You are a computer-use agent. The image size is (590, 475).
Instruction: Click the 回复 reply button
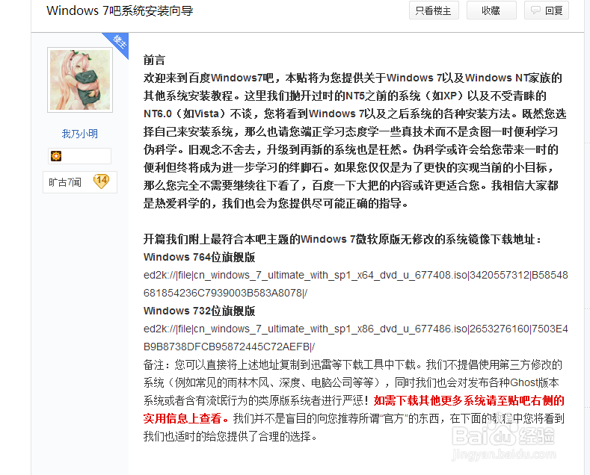[x=547, y=10]
